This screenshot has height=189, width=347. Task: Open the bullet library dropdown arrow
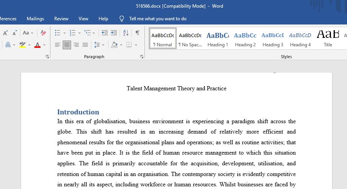65,33
